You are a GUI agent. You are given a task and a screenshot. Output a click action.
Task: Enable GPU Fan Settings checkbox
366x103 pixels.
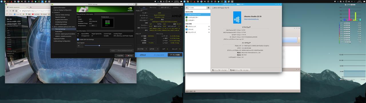tap(78, 39)
